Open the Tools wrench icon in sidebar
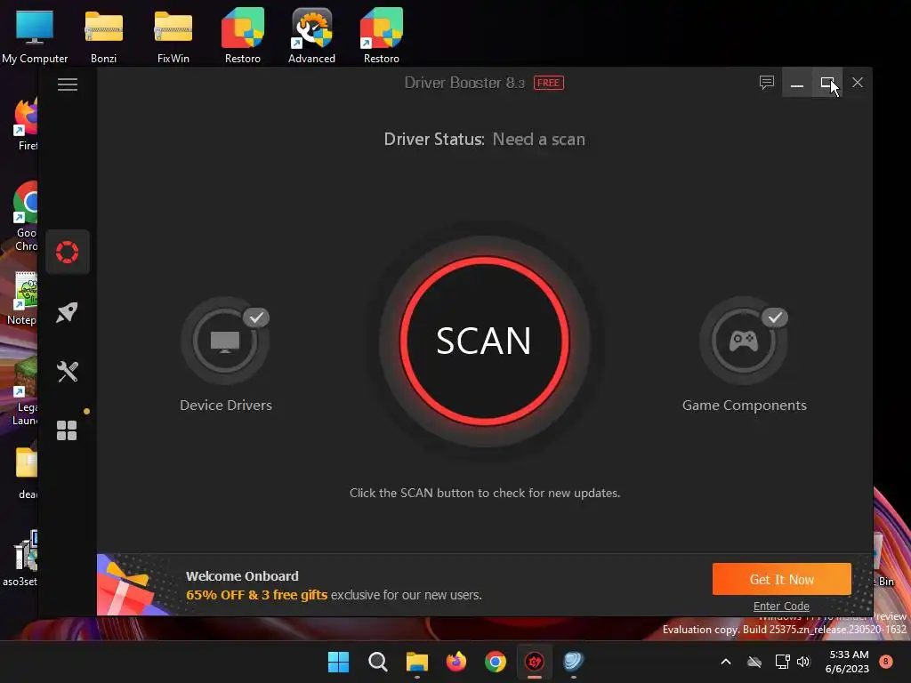 click(68, 372)
